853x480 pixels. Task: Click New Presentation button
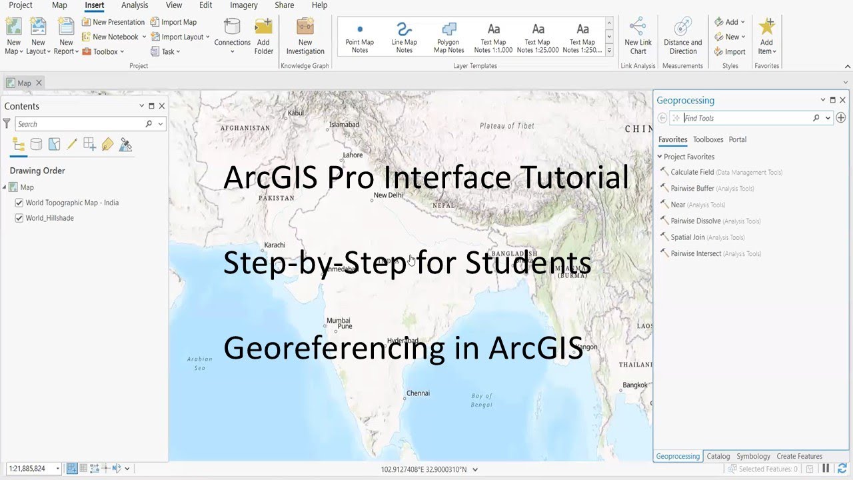113,22
